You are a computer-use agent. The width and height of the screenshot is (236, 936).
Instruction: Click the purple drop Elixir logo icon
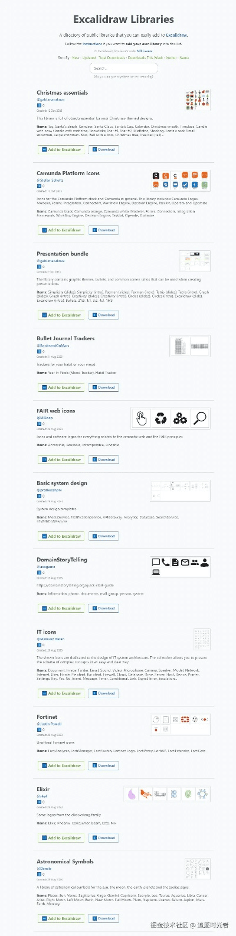(131, 794)
